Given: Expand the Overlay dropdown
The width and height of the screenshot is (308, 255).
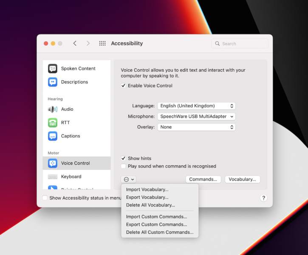Looking at the screenshot, I should [x=196, y=127].
